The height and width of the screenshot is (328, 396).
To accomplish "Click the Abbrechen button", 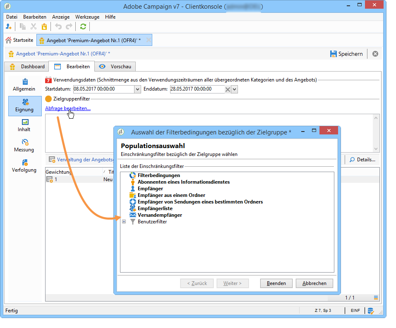I will pos(314,283).
